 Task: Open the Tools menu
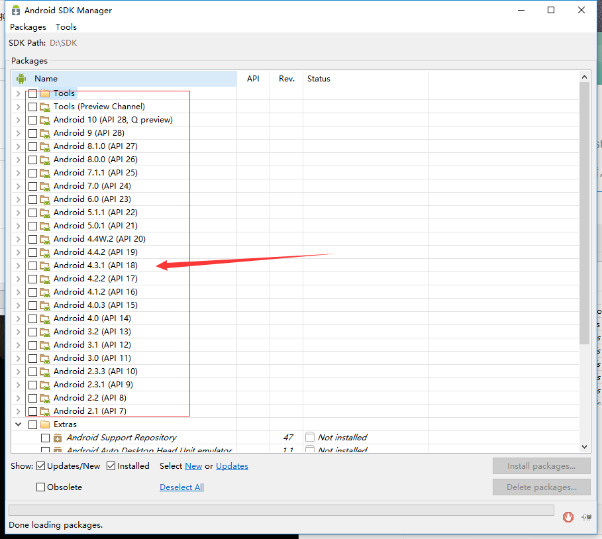click(x=66, y=27)
